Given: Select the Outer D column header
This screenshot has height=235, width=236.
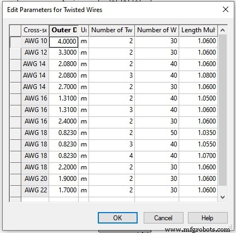Looking at the screenshot, I should pos(64,30).
